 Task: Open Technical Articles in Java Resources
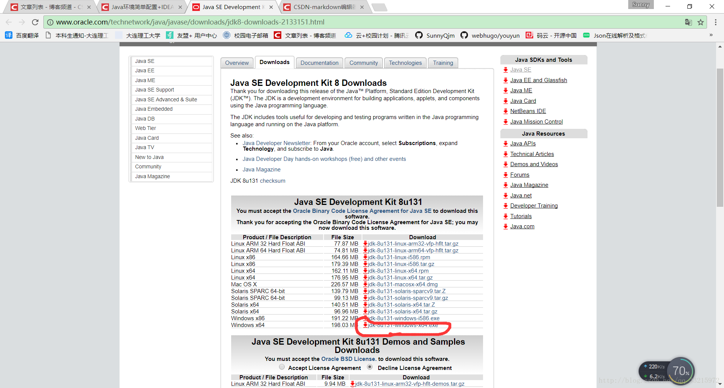click(532, 154)
